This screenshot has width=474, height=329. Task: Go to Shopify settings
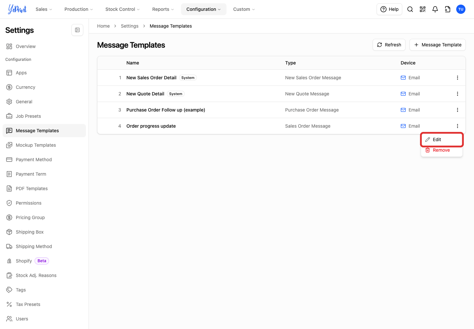tap(44, 261)
